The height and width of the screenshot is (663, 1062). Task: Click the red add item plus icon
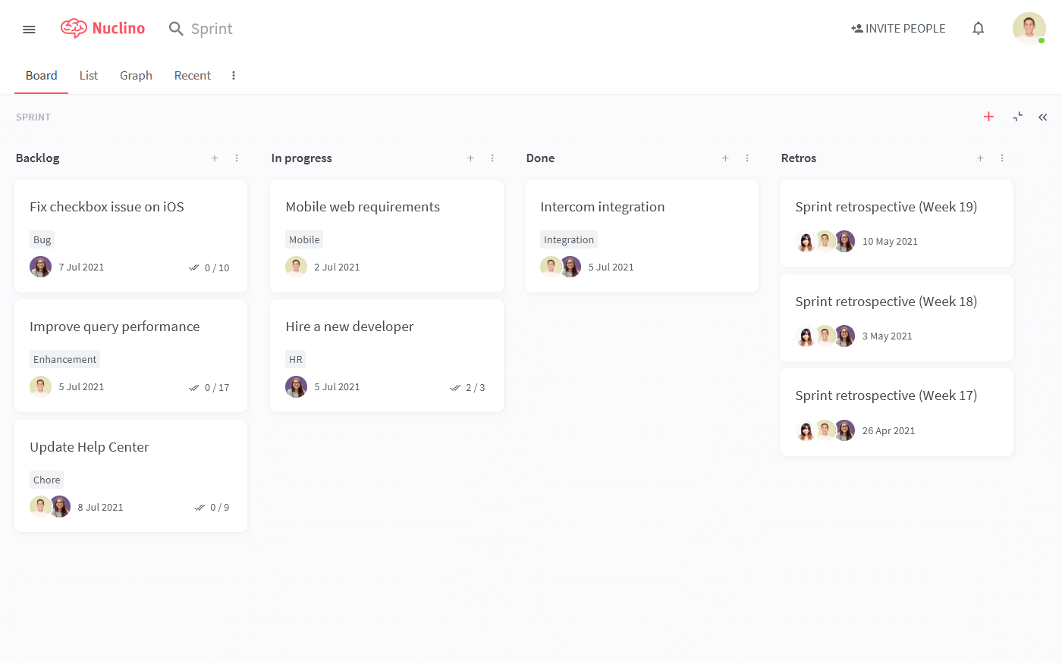click(x=988, y=117)
